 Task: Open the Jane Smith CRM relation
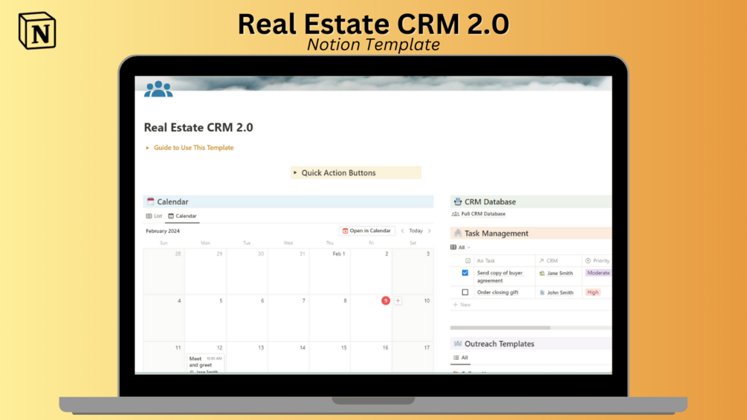pos(556,274)
